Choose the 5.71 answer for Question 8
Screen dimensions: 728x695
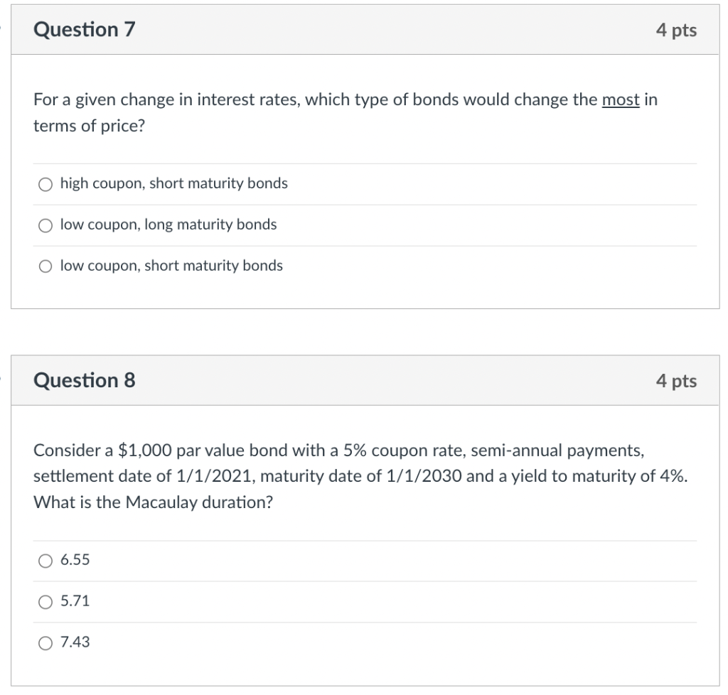45,602
